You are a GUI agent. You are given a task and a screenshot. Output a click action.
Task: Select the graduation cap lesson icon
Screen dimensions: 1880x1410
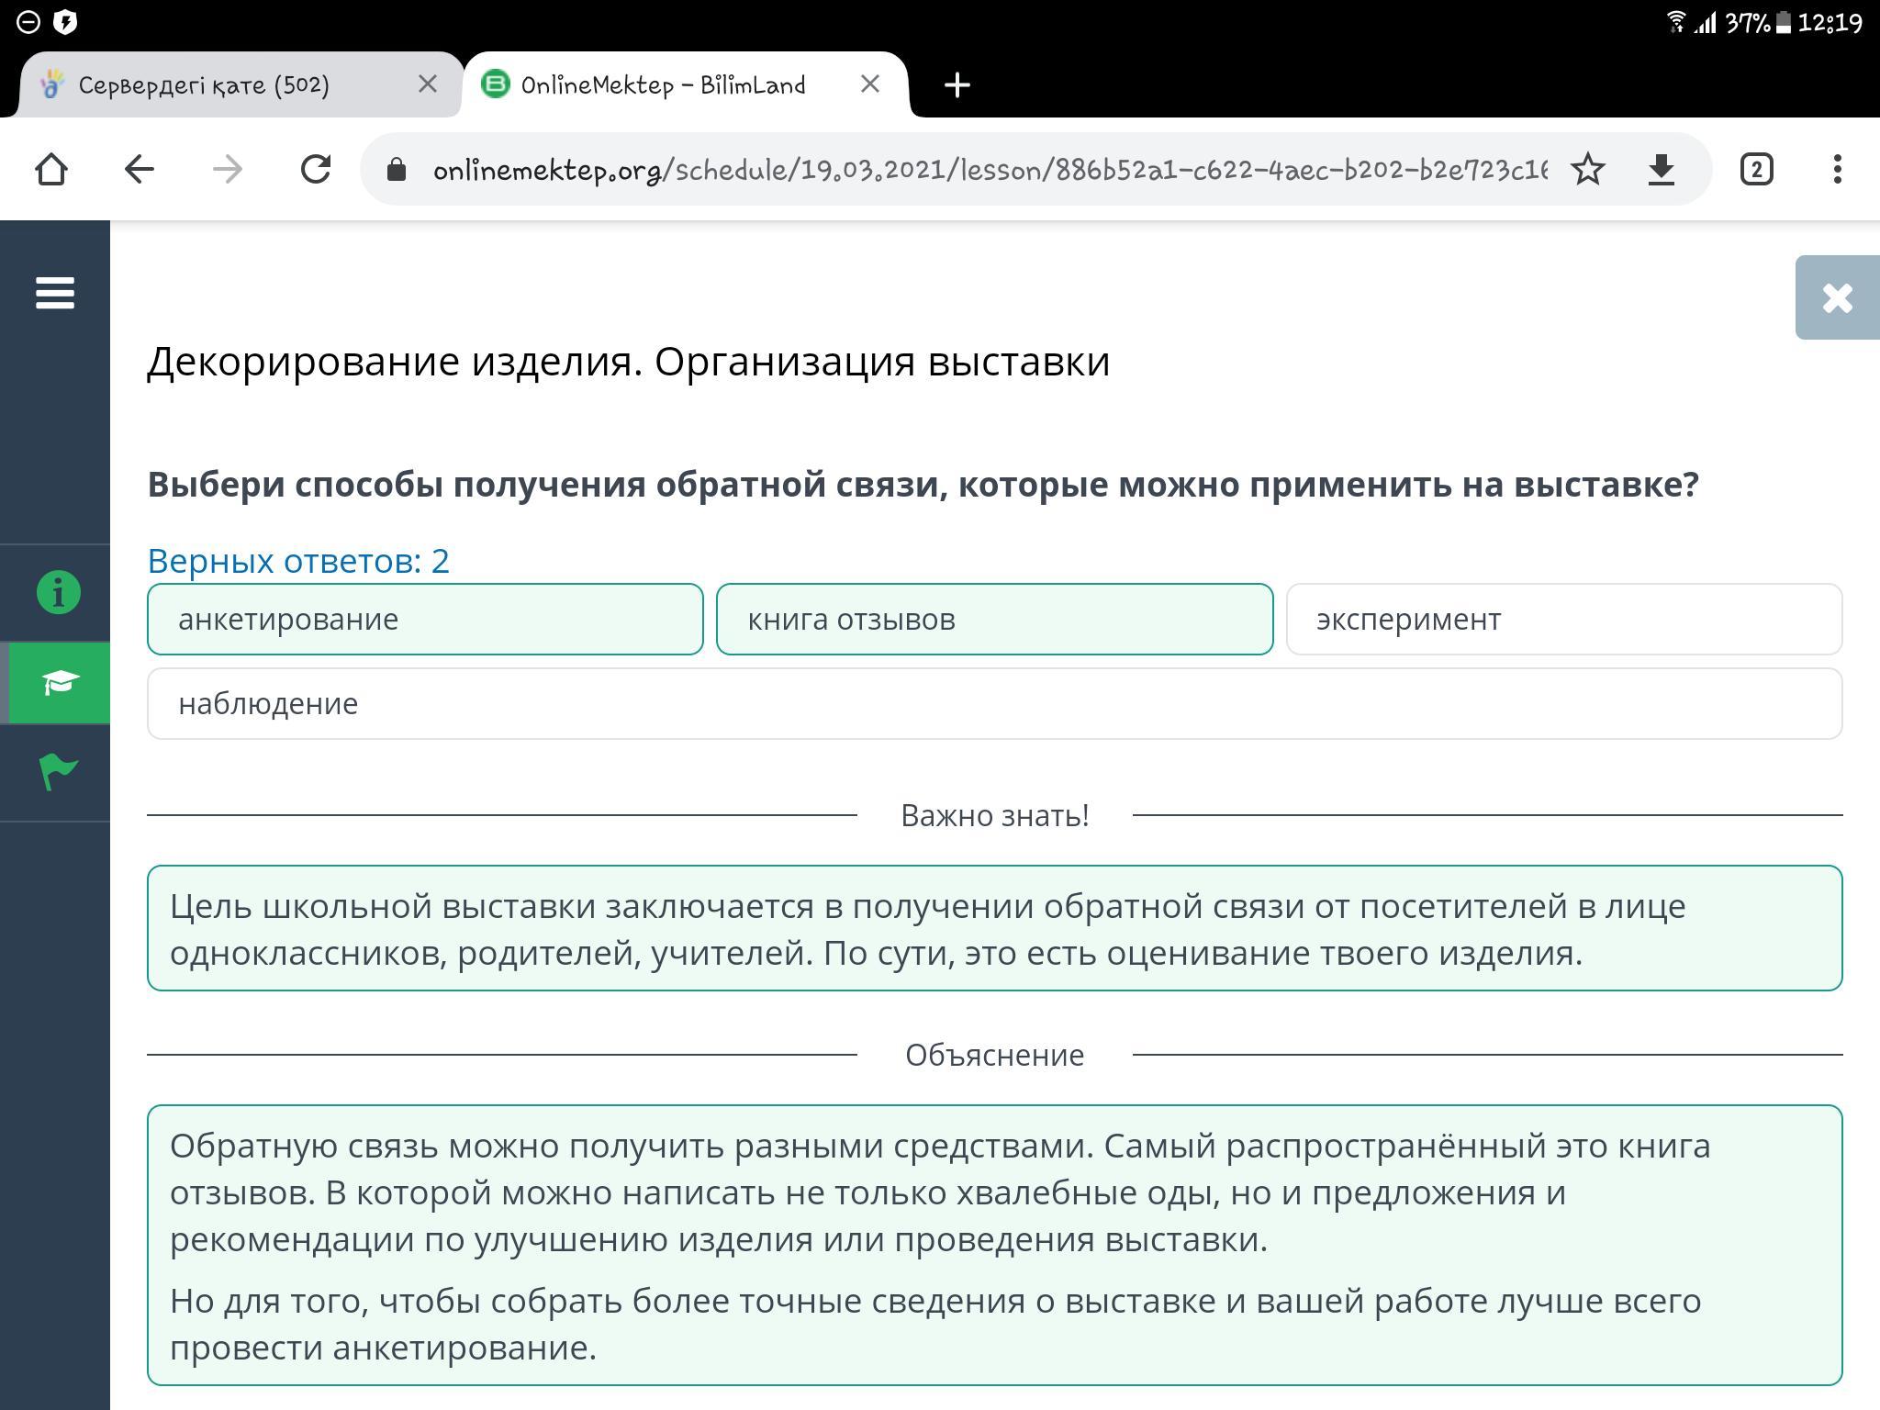59,683
